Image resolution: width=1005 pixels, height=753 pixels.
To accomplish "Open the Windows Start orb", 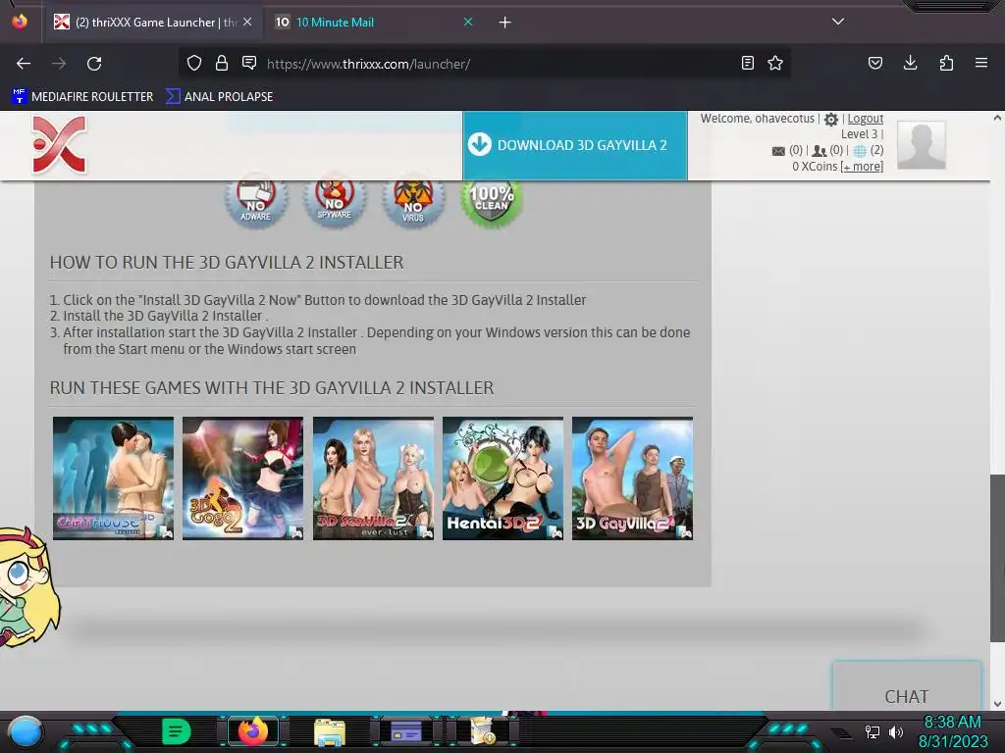I will [x=26, y=731].
